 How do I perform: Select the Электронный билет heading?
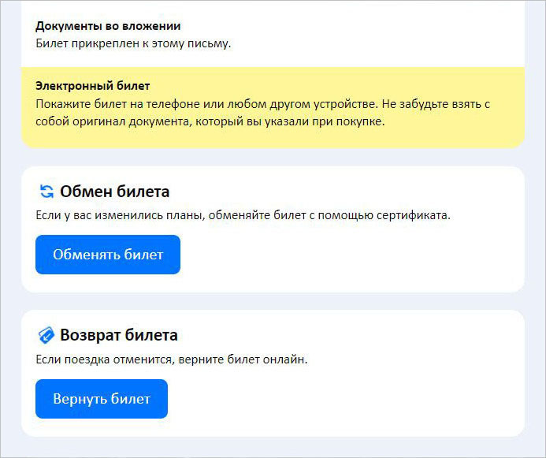(92, 85)
